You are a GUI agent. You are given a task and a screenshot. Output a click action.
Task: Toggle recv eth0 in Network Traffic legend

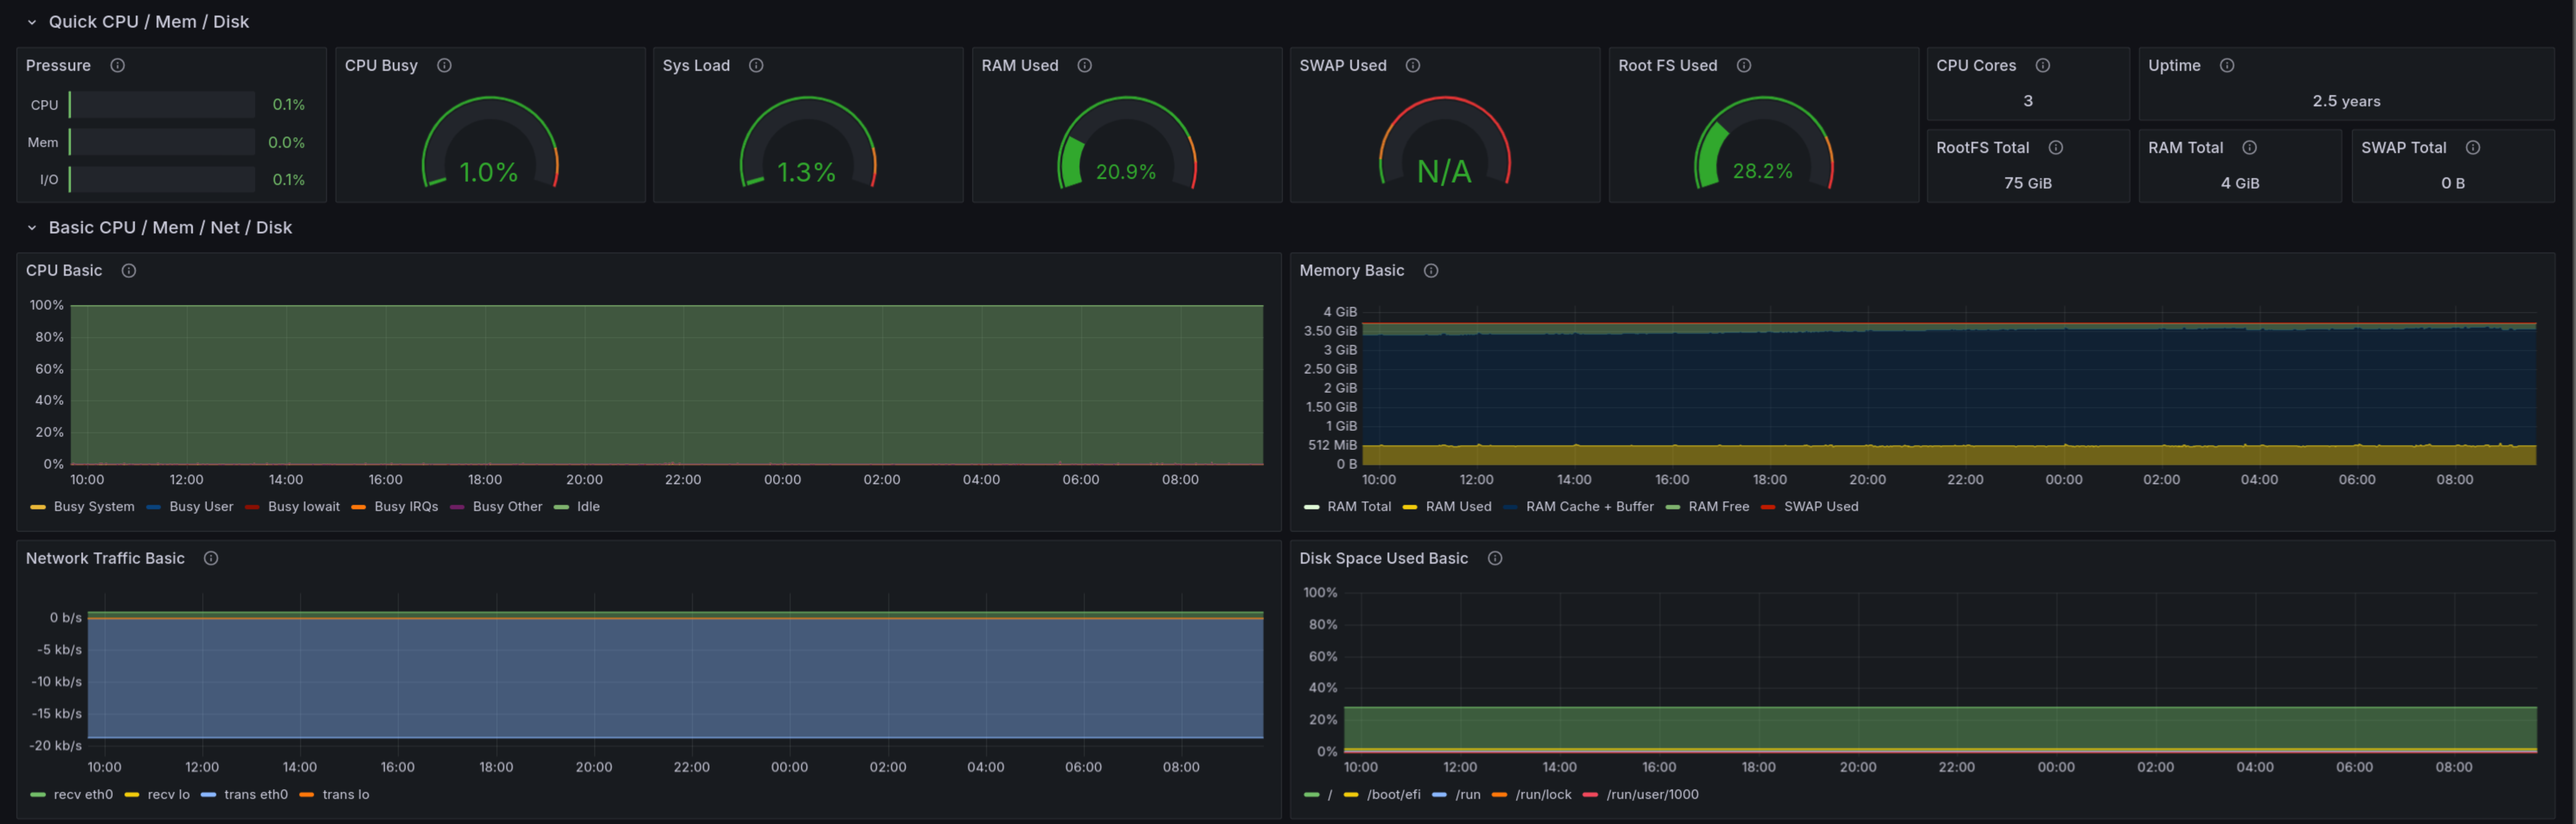[x=83, y=794]
